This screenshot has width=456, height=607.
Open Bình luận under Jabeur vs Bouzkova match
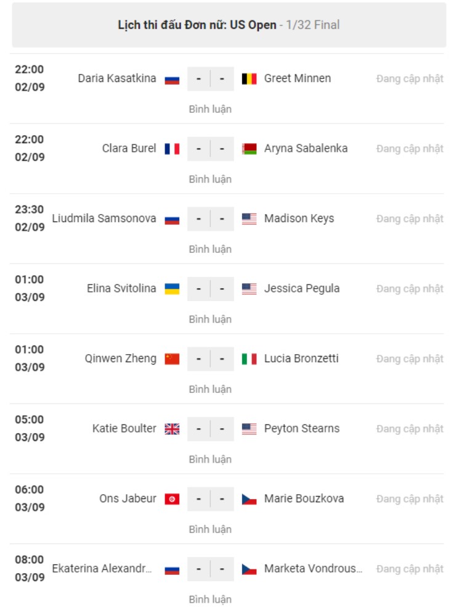(210, 529)
